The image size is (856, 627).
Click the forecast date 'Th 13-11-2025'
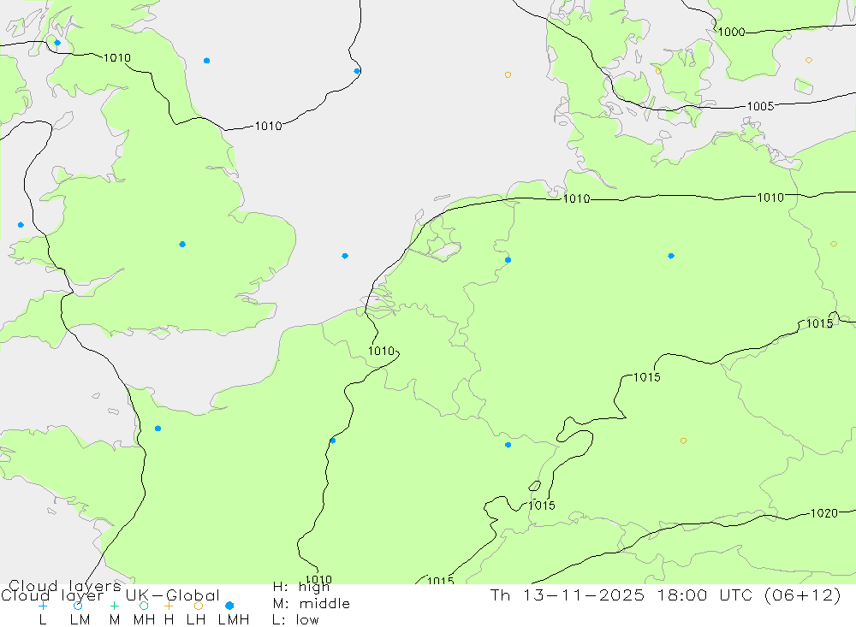pyautogui.click(x=568, y=594)
